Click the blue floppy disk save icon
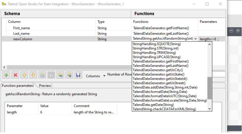This screenshot has height=134, width=242. click(78, 75)
